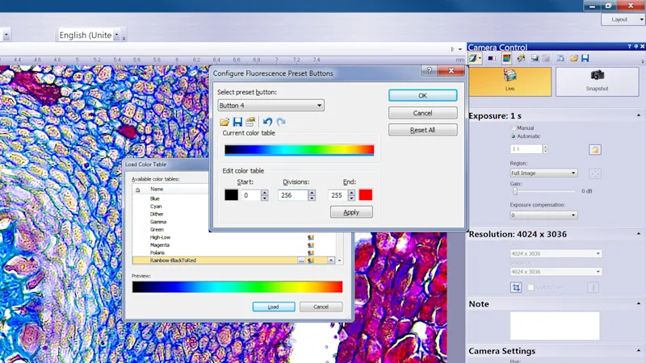646x363 pixels.
Task: Take a Snapshot with camera button
Action: click(597, 82)
